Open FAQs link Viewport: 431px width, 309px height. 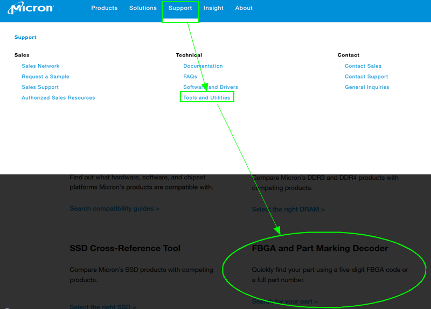click(190, 76)
